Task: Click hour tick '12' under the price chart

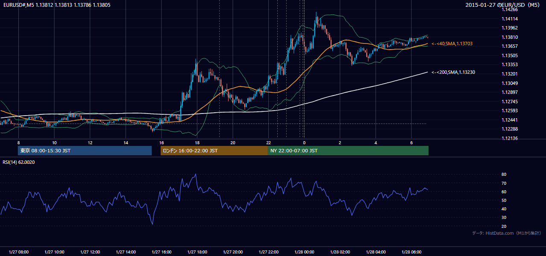Action: click(x=90, y=143)
